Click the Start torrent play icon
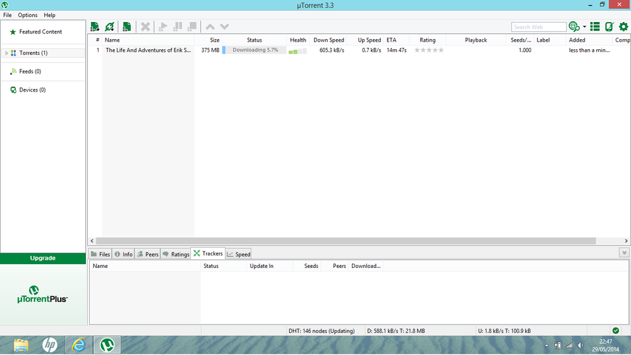This screenshot has width=631, height=355. click(163, 27)
